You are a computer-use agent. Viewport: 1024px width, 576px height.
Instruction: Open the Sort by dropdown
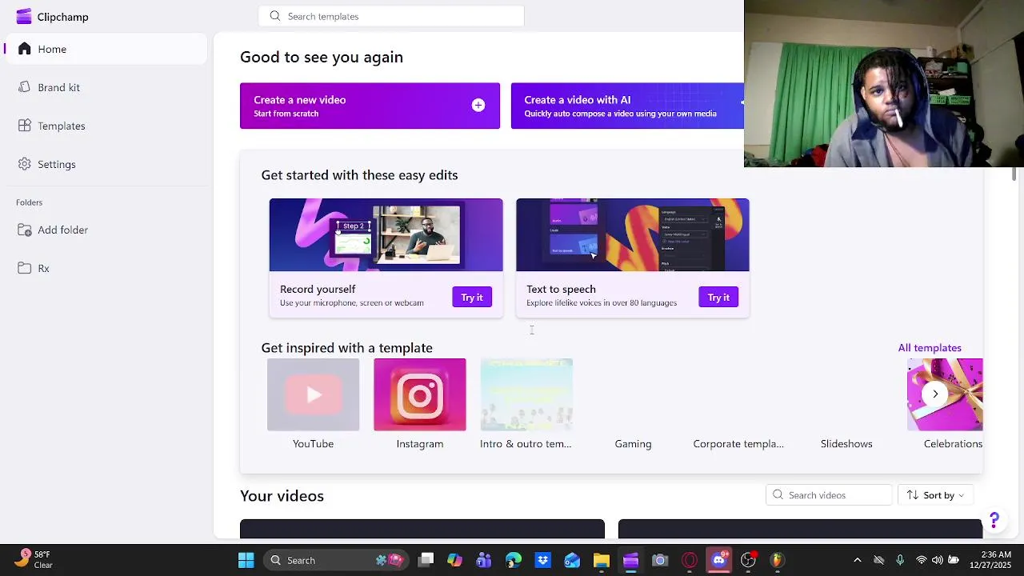(x=935, y=495)
